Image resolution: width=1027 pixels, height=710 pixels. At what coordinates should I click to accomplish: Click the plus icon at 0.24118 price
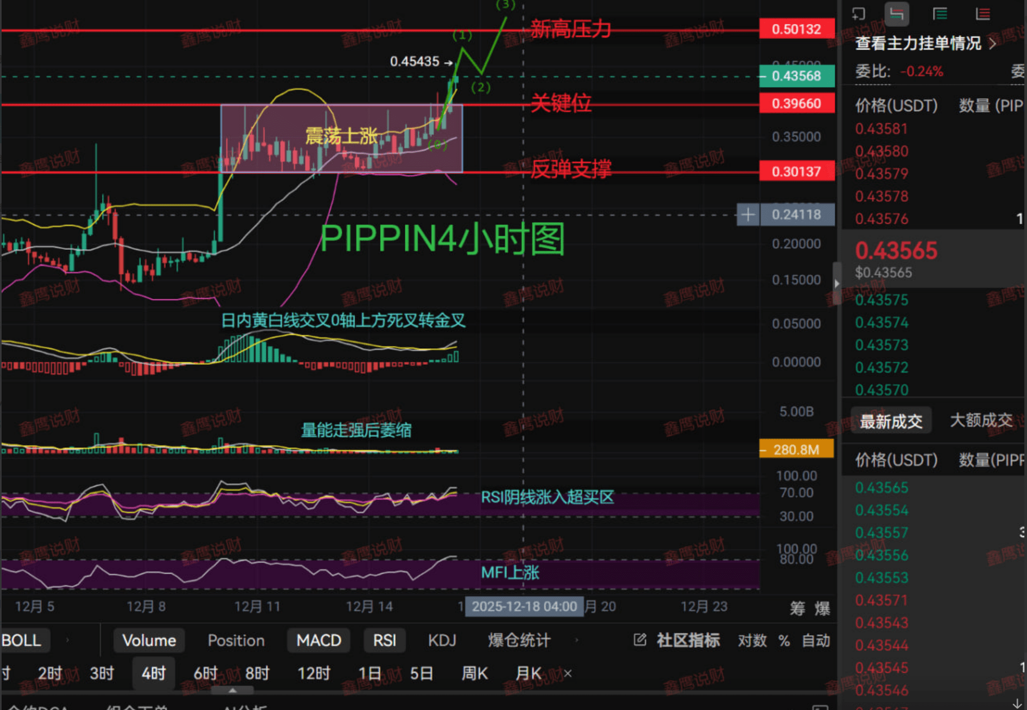pyautogui.click(x=748, y=215)
